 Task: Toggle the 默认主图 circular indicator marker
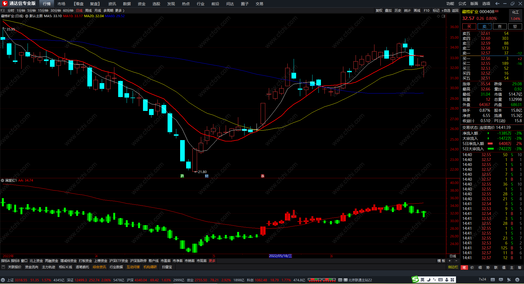tap(27, 16)
